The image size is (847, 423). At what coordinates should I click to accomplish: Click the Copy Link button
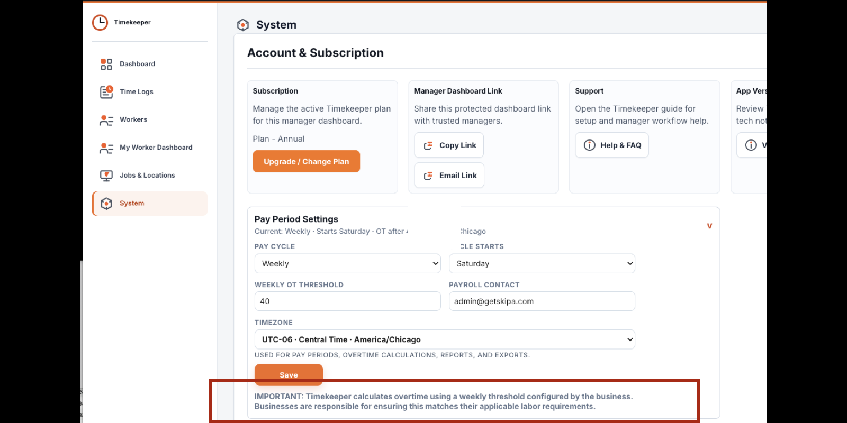point(449,145)
